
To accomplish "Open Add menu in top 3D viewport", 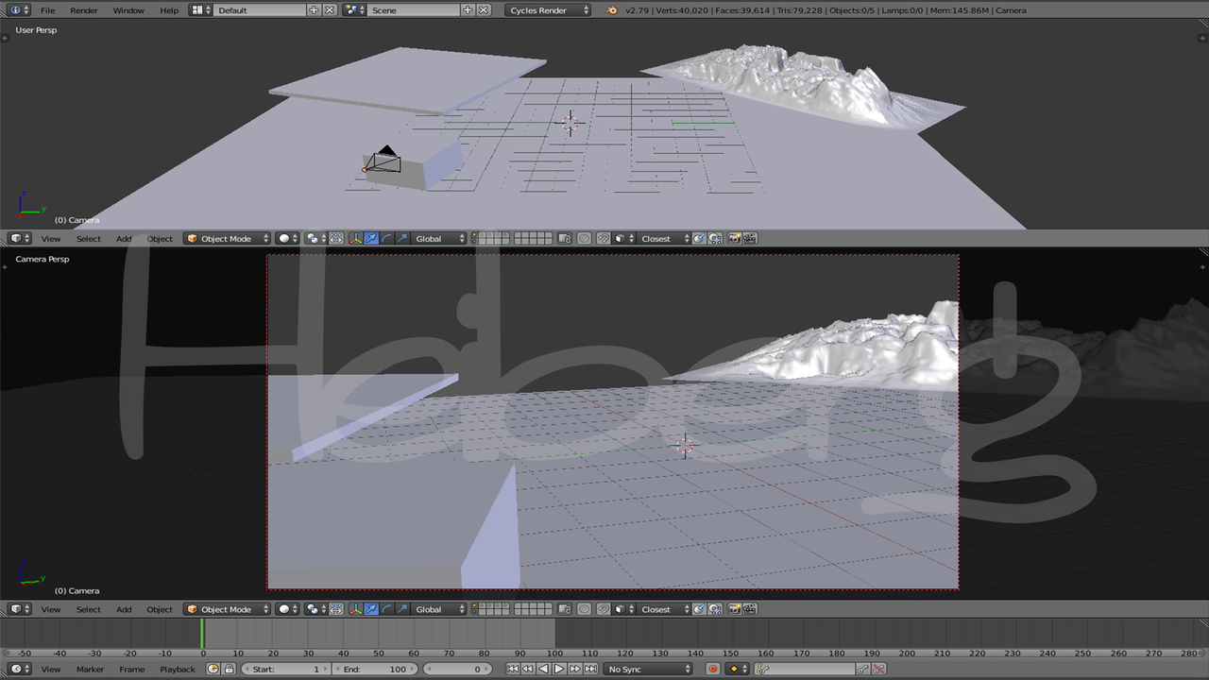I will [124, 239].
